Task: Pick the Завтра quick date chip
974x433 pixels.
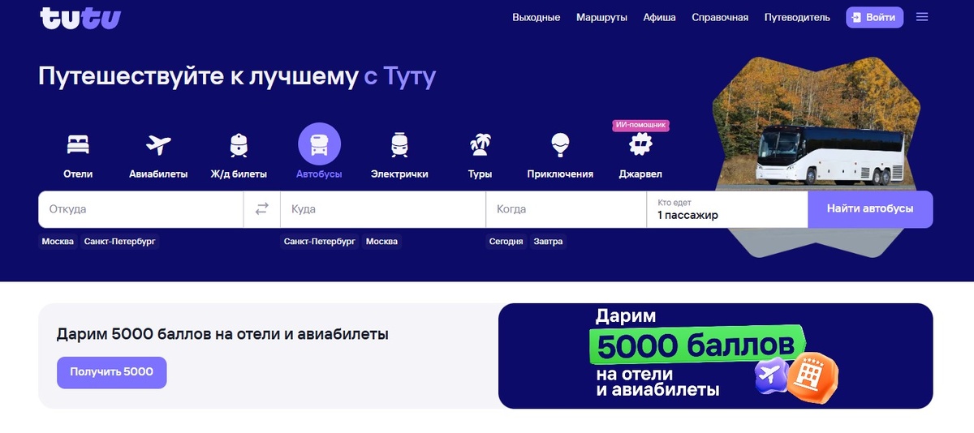Action: point(548,242)
